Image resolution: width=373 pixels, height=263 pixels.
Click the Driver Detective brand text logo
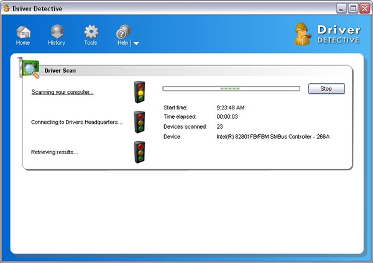point(339,34)
